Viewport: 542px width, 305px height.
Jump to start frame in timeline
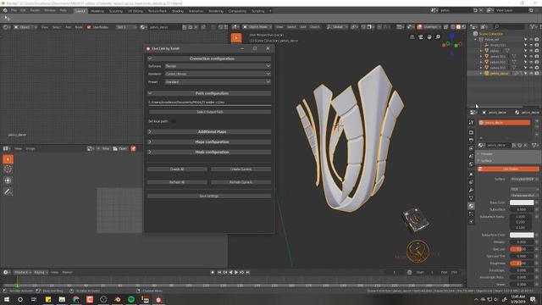[x=219, y=273]
